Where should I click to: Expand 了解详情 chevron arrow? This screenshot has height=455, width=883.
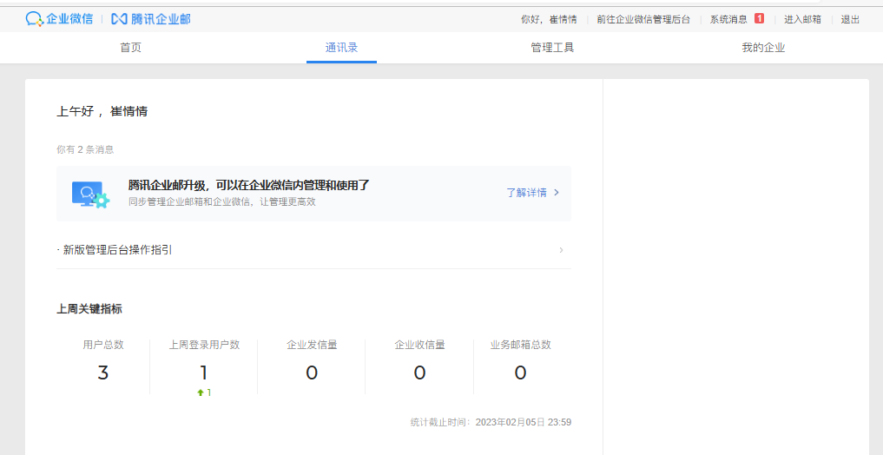pyautogui.click(x=557, y=193)
